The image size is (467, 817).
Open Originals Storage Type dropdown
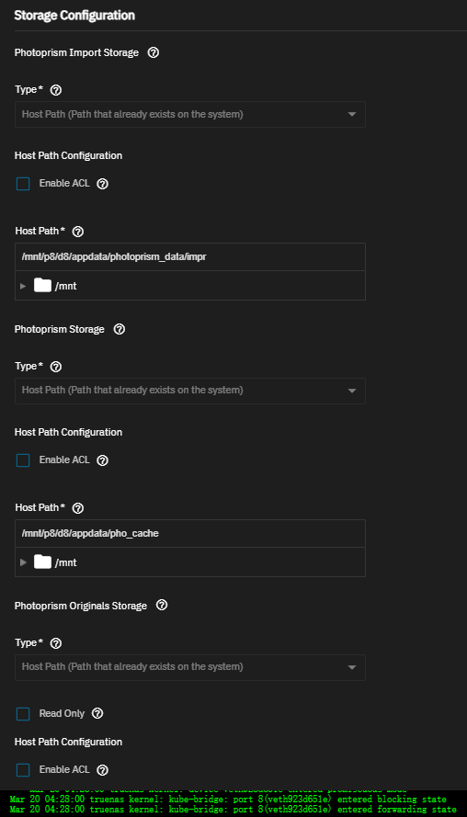(x=190, y=667)
